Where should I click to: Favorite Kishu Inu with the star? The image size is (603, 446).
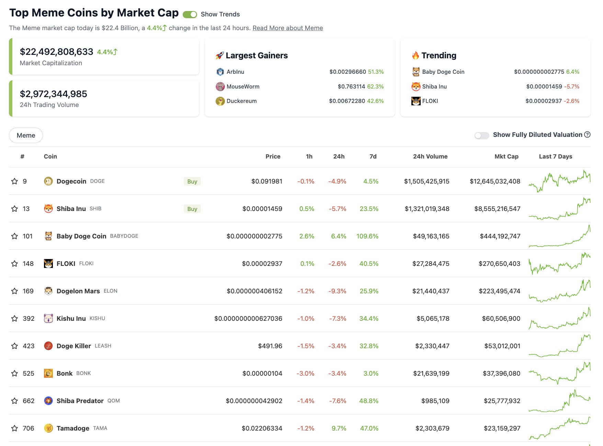[x=14, y=318]
